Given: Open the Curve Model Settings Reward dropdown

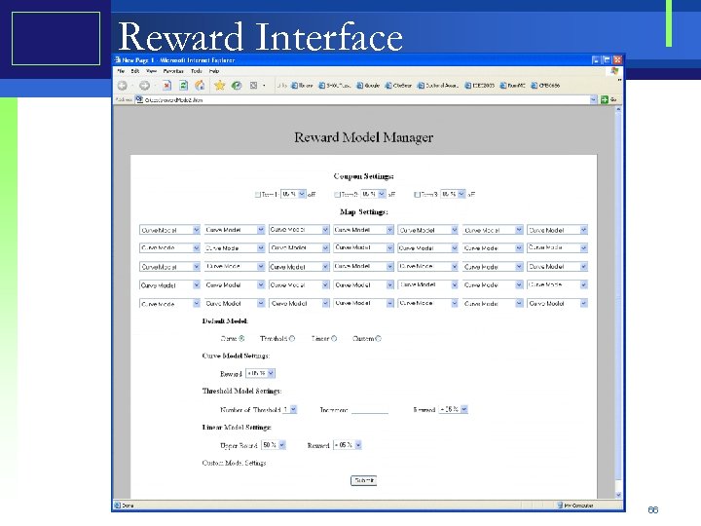Looking at the screenshot, I should click(261, 373).
